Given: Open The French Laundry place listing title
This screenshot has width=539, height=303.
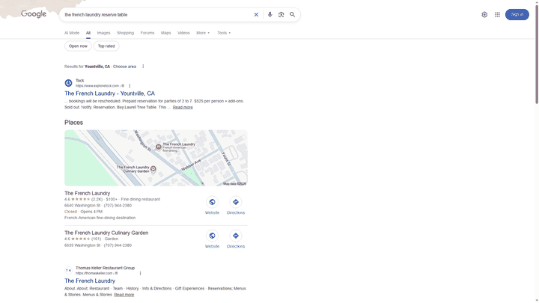Looking at the screenshot, I should pyautogui.click(x=88, y=194).
